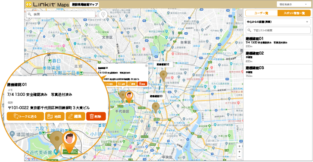The height and width of the screenshot is (162, 313).
Task: Click the Linkit Maps title text
Action: click(x=51, y=5)
